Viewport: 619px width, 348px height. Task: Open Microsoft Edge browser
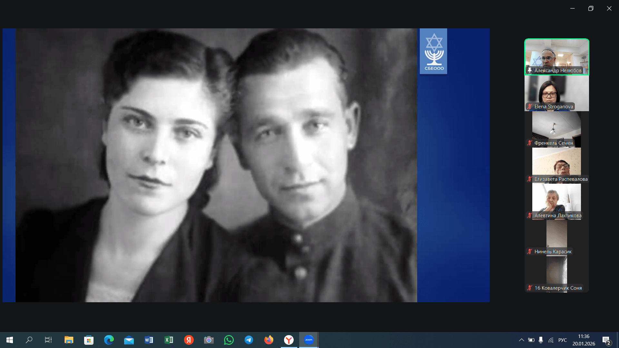pos(109,340)
